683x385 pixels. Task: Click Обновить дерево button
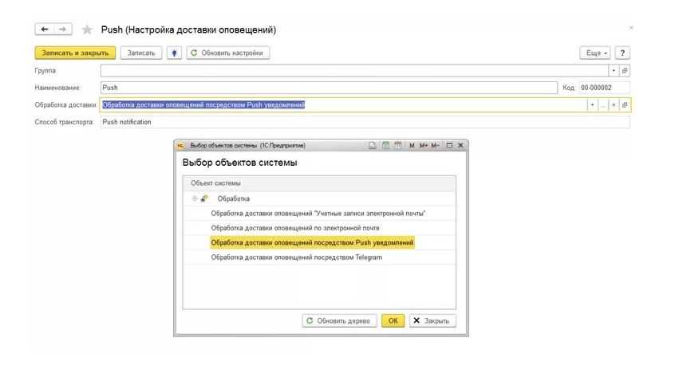click(339, 320)
